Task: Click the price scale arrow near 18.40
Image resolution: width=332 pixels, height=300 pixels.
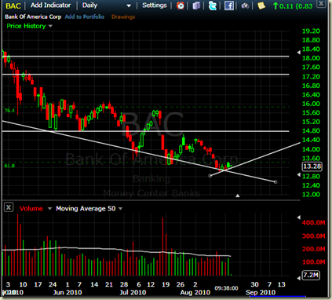Action: (299, 53)
